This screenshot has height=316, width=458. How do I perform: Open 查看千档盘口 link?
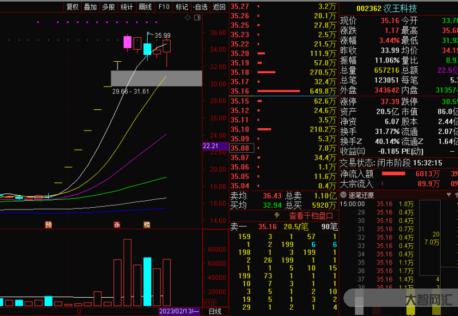[x=310, y=216]
